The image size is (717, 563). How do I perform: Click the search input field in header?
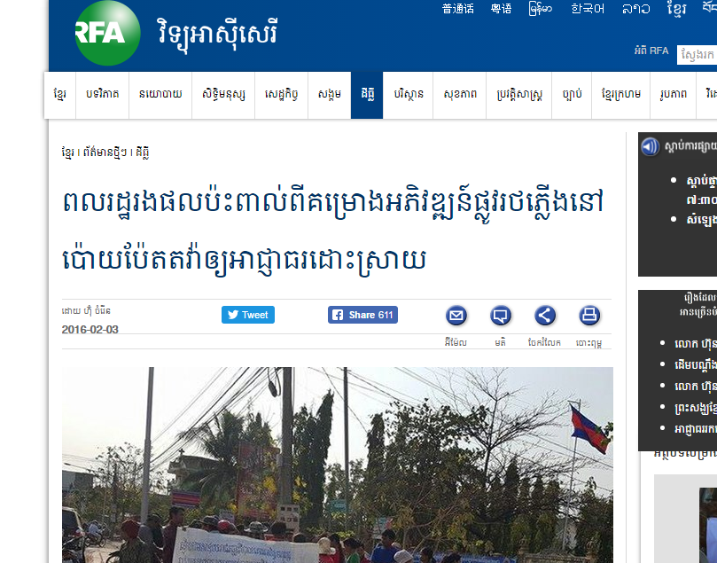(697, 55)
